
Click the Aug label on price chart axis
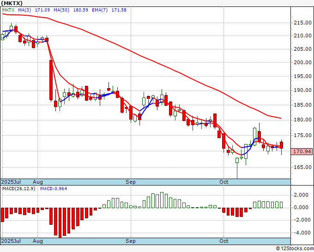(x=38, y=182)
